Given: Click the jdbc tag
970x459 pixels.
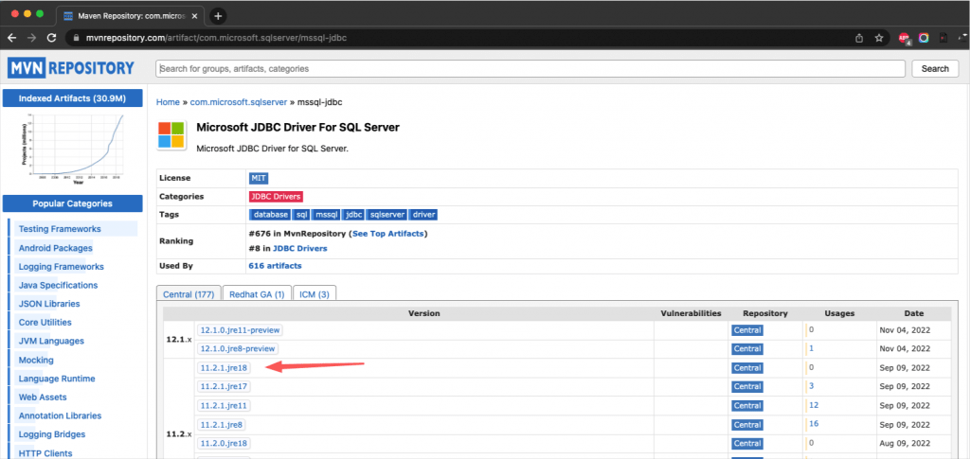Looking at the screenshot, I should pyautogui.click(x=354, y=215).
